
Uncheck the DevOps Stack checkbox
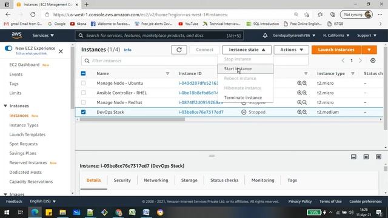tap(84, 112)
